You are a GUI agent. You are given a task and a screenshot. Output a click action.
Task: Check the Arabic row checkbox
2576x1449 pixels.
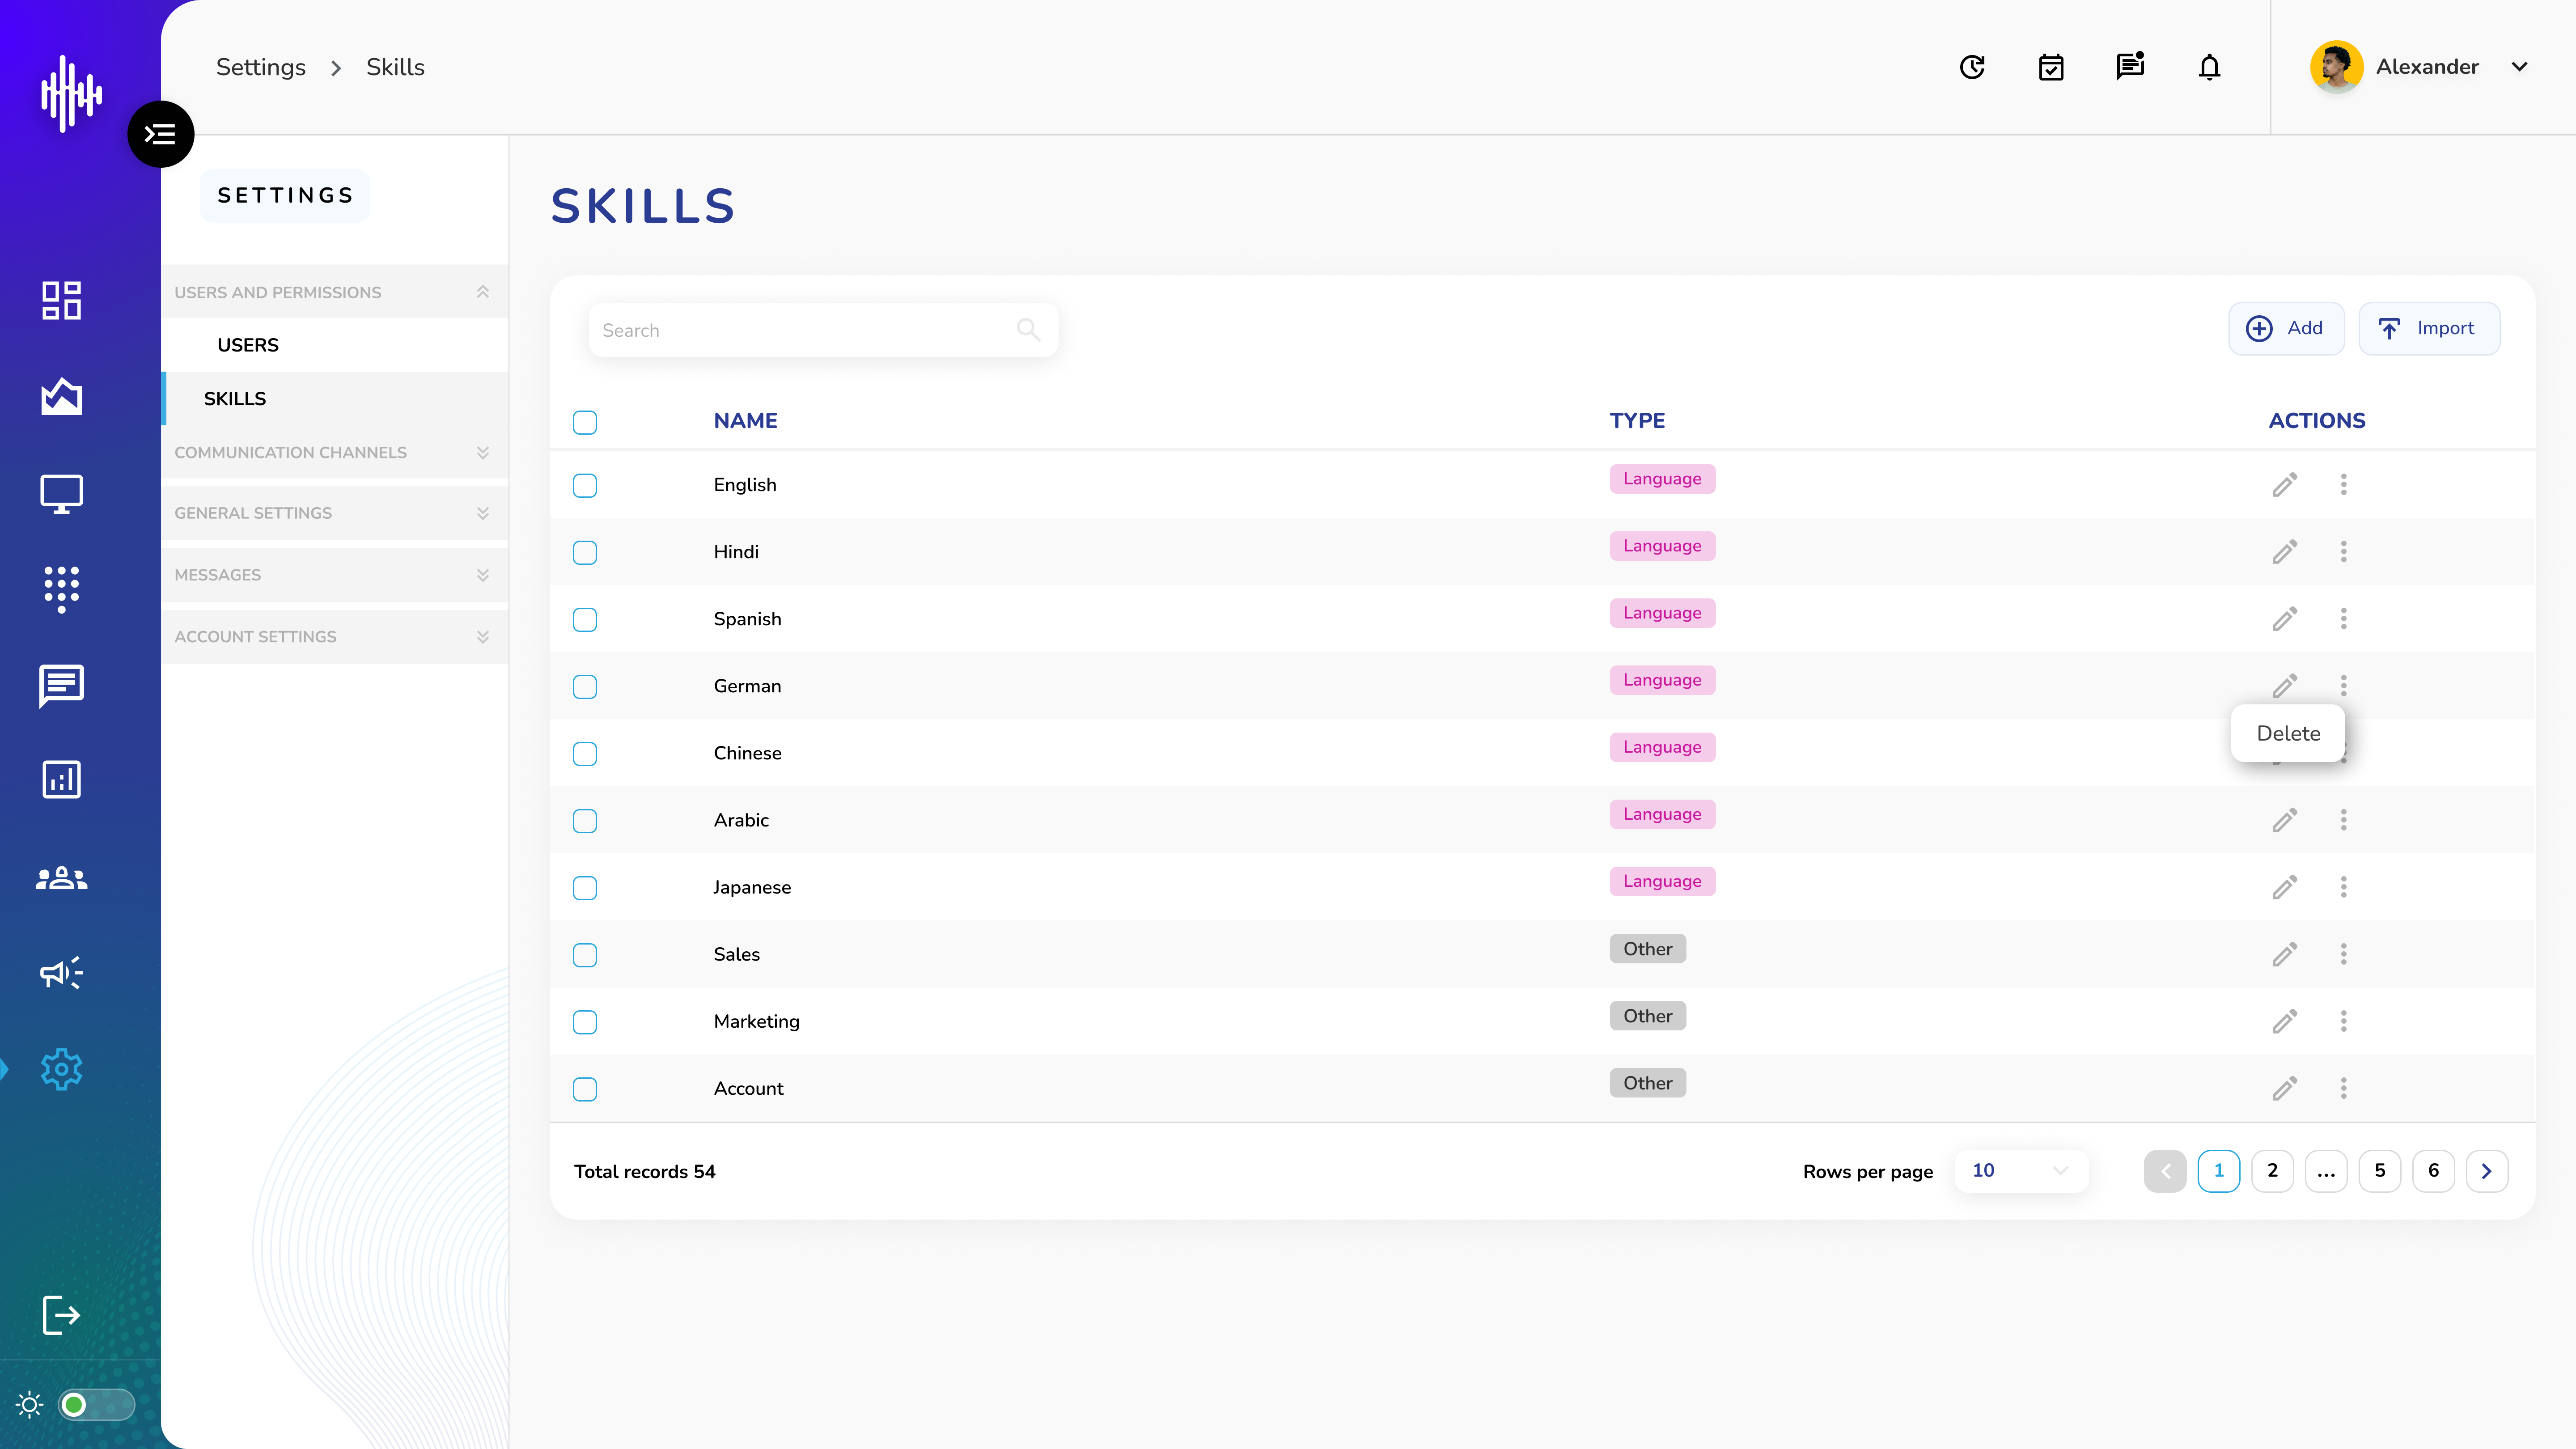click(585, 820)
